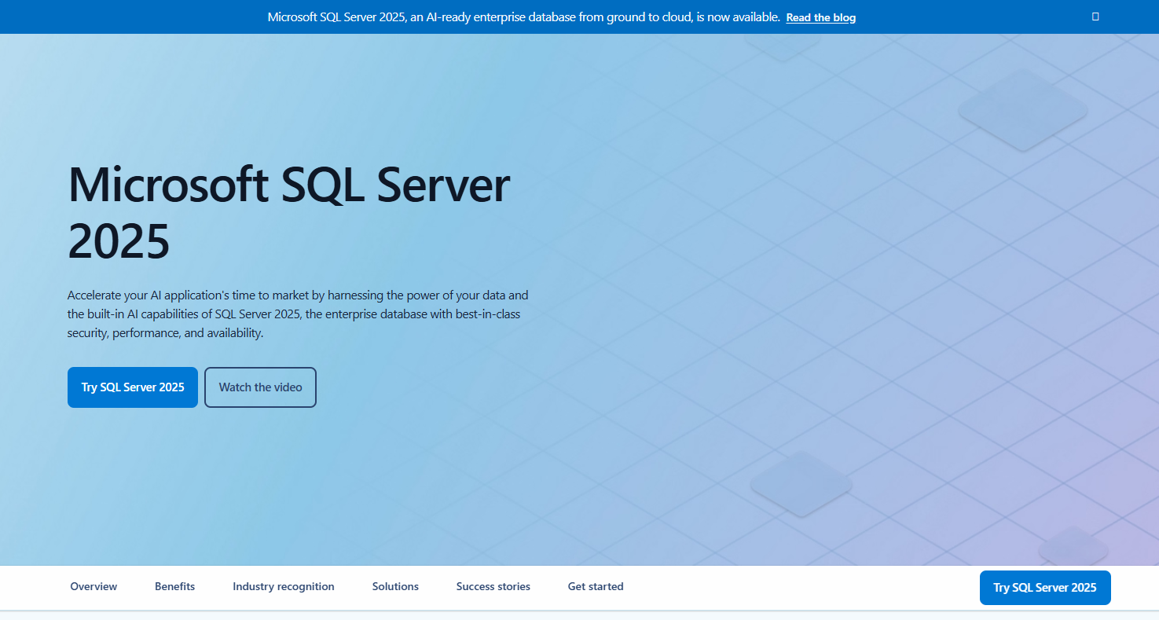Screen dimensions: 1159x620
Task: Open the Industry recognition section
Action: 284,587
